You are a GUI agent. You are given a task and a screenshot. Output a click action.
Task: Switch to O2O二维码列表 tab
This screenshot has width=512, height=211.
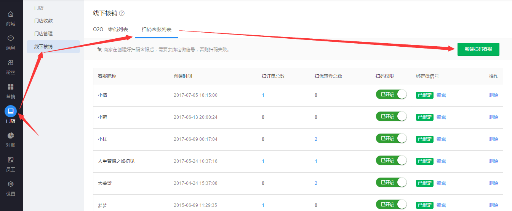click(110, 30)
